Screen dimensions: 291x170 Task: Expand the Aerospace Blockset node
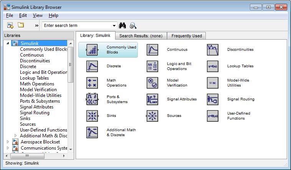coord(8,142)
